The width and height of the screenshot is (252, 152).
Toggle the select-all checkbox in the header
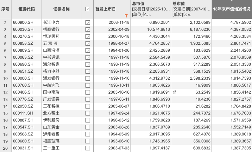pos(88,9)
